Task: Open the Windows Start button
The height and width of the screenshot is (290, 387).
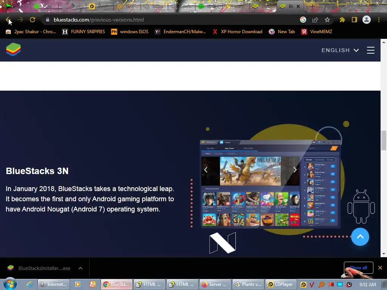Action: pyautogui.click(x=10, y=284)
